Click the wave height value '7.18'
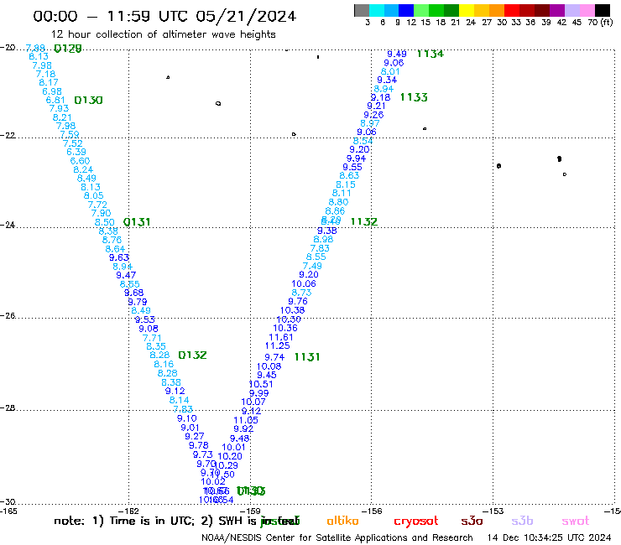The height and width of the screenshot is (545, 621). click(45, 74)
